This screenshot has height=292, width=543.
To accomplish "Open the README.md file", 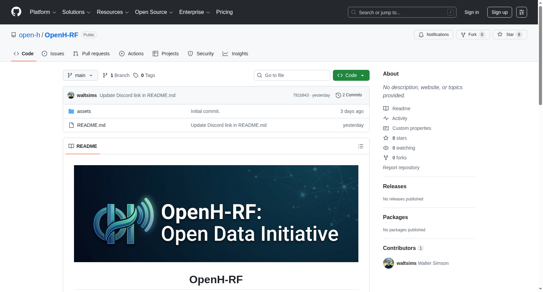I will 91,125.
